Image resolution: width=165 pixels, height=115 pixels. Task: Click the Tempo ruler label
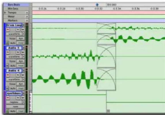click(x=12, y=12)
